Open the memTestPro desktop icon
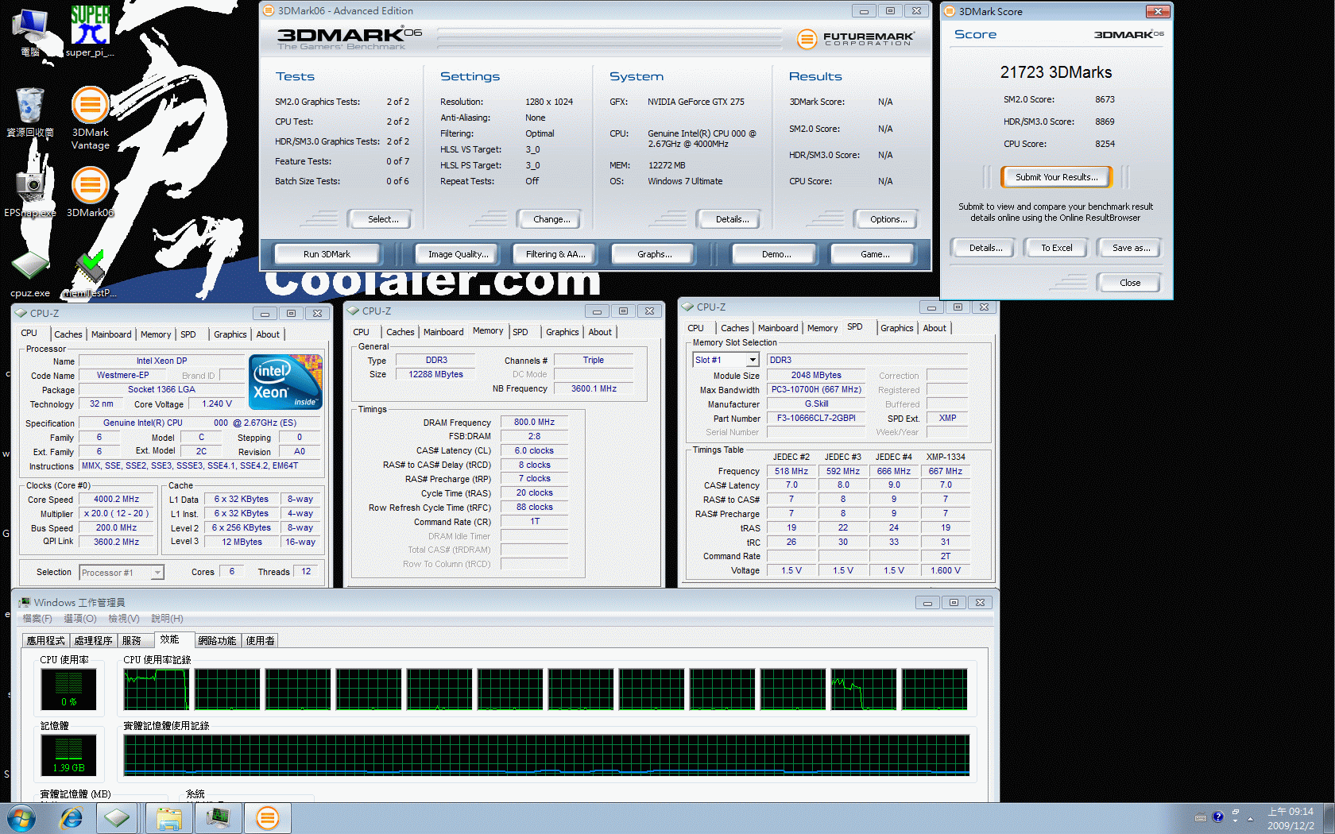The height and width of the screenshot is (834, 1335). pyautogui.click(x=90, y=275)
